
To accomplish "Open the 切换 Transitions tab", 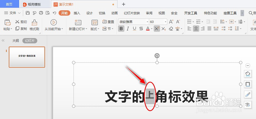I will (102, 13).
